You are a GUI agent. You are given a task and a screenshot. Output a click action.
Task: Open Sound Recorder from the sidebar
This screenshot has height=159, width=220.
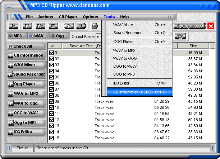pos(27,74)
